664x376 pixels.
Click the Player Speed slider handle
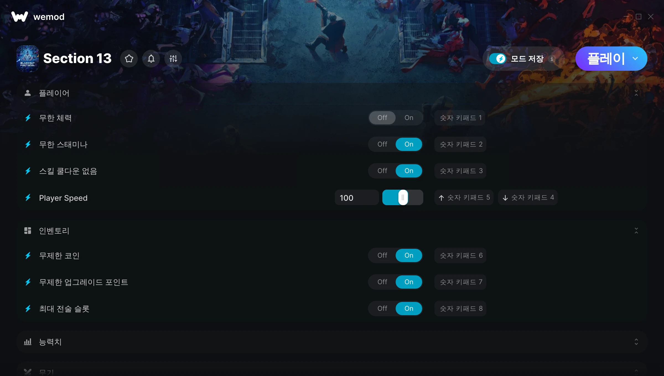pyautogui.click(x=403, y=197)
